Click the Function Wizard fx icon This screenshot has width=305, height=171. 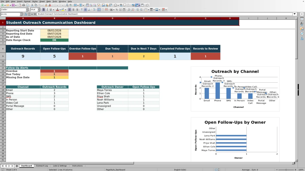26,14
